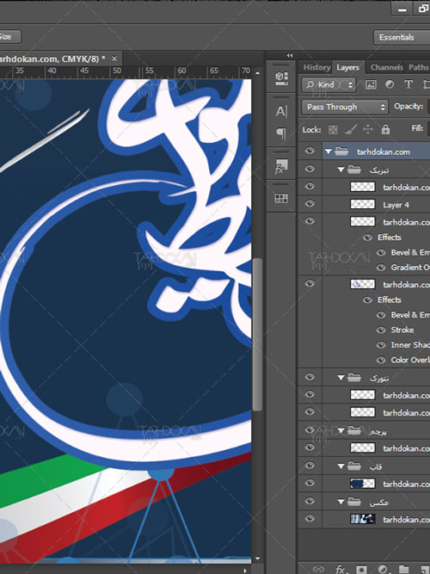Toggle the Color Overlay effect visibility
The image size is (430, 574).
click(381, 360)
